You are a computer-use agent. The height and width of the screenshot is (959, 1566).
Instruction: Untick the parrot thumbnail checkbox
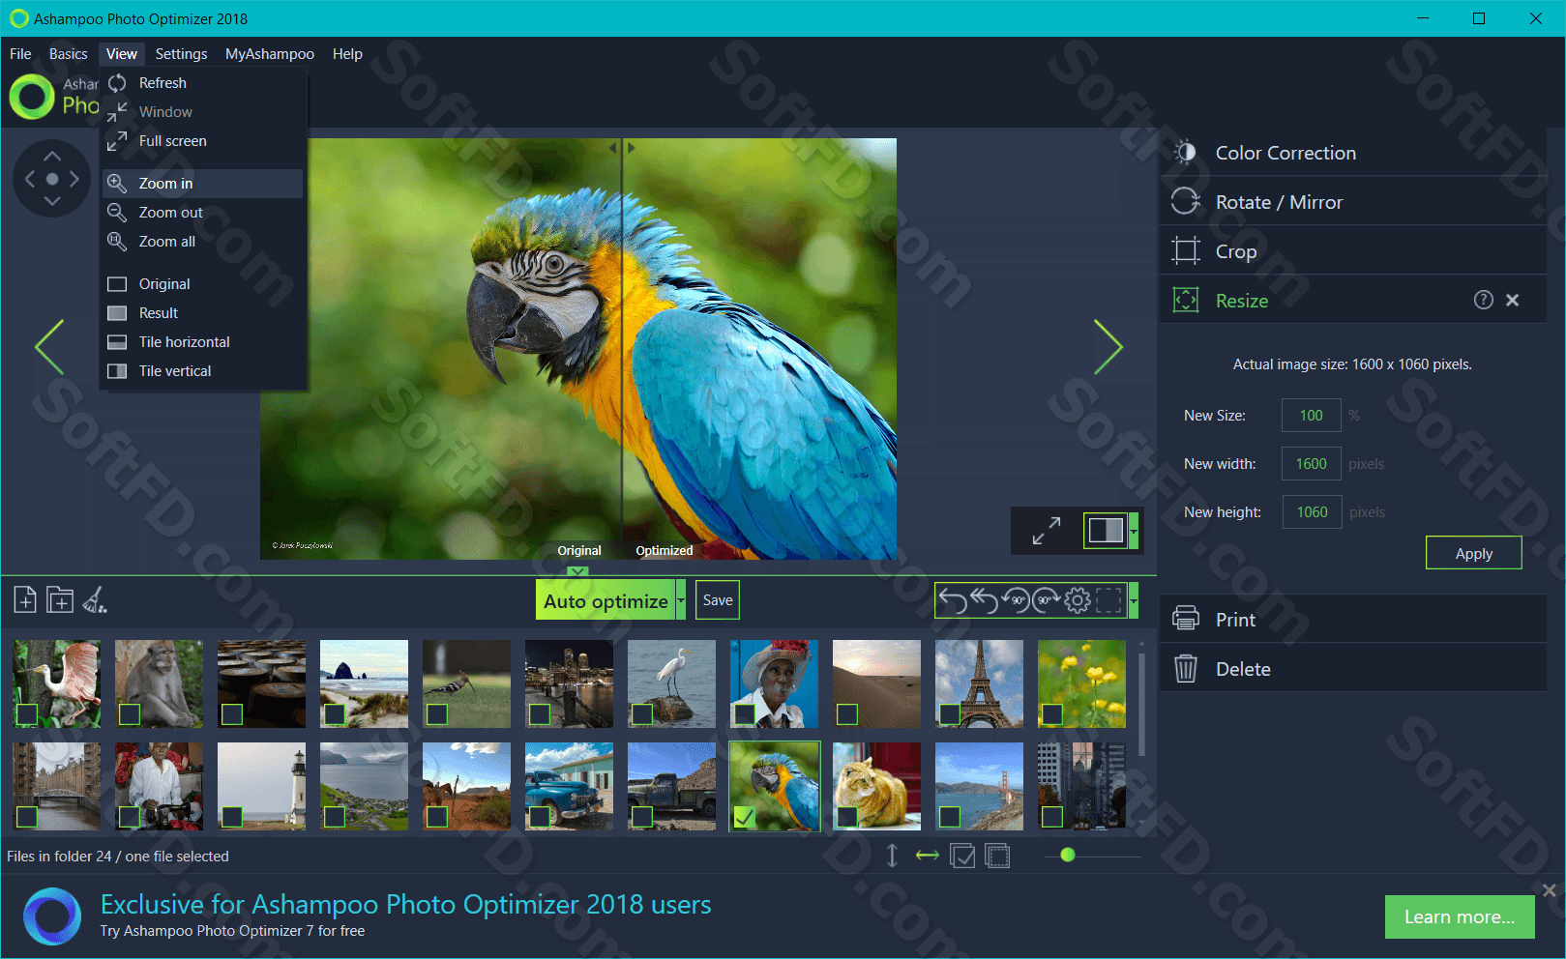coord(745,817)
